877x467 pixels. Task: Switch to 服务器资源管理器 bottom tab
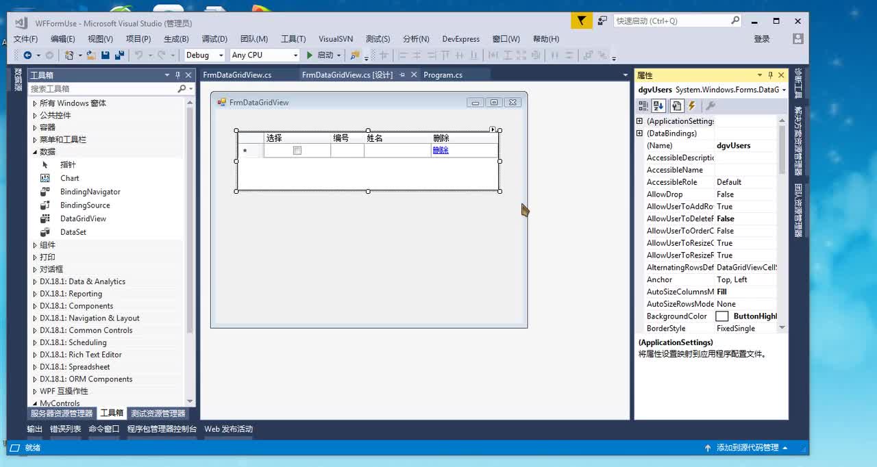(x=62, y=414)
